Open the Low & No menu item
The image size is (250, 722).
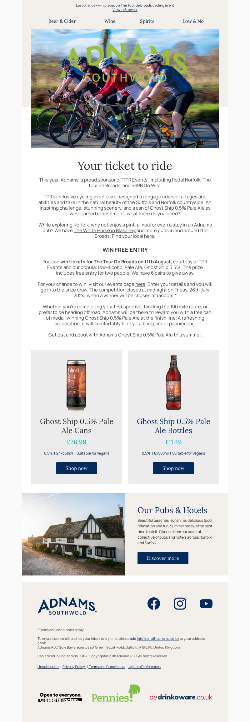pos(193,21)
